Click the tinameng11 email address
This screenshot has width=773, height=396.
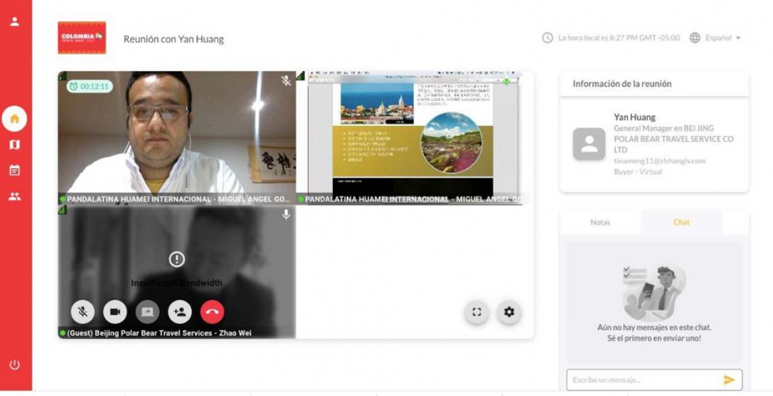coord(659,160)
